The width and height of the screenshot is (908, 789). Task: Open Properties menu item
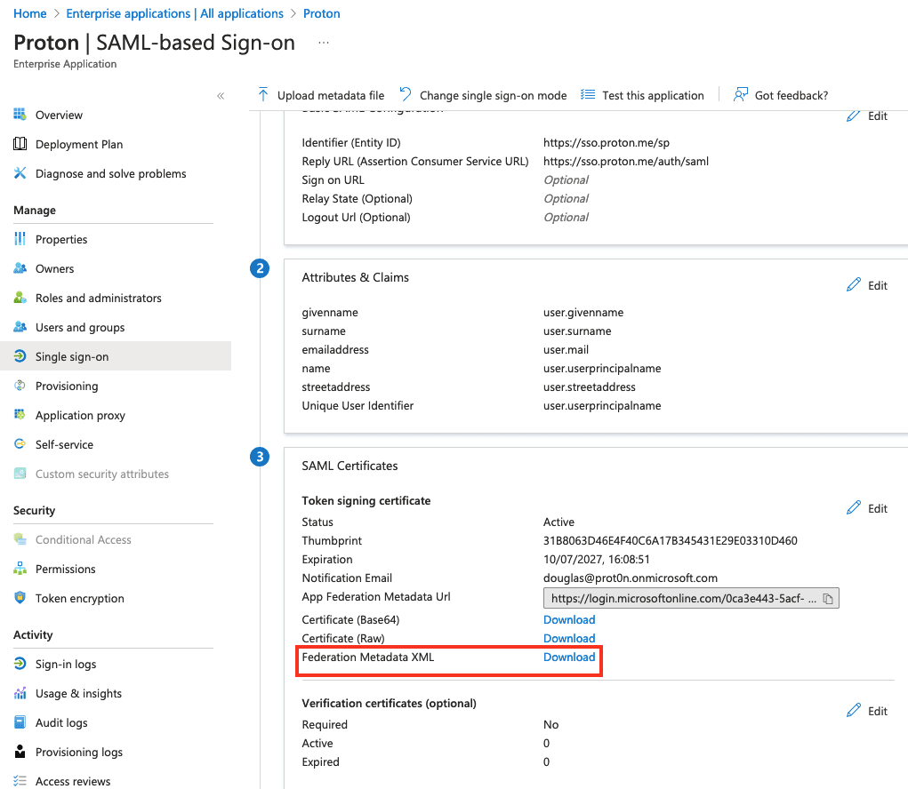[x=61, y=240]
